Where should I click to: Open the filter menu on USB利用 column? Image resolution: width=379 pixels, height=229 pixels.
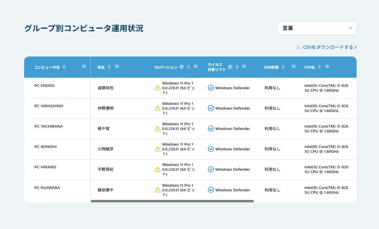tap(293, 66)
